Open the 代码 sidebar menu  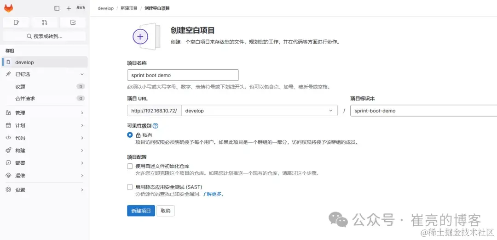pyautogui.click(x=45, y=138)
